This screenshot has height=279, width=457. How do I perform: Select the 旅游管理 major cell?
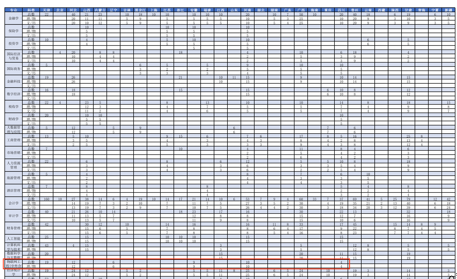13,178
